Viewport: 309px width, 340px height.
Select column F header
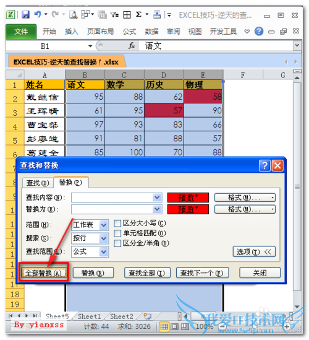point(243,75)
